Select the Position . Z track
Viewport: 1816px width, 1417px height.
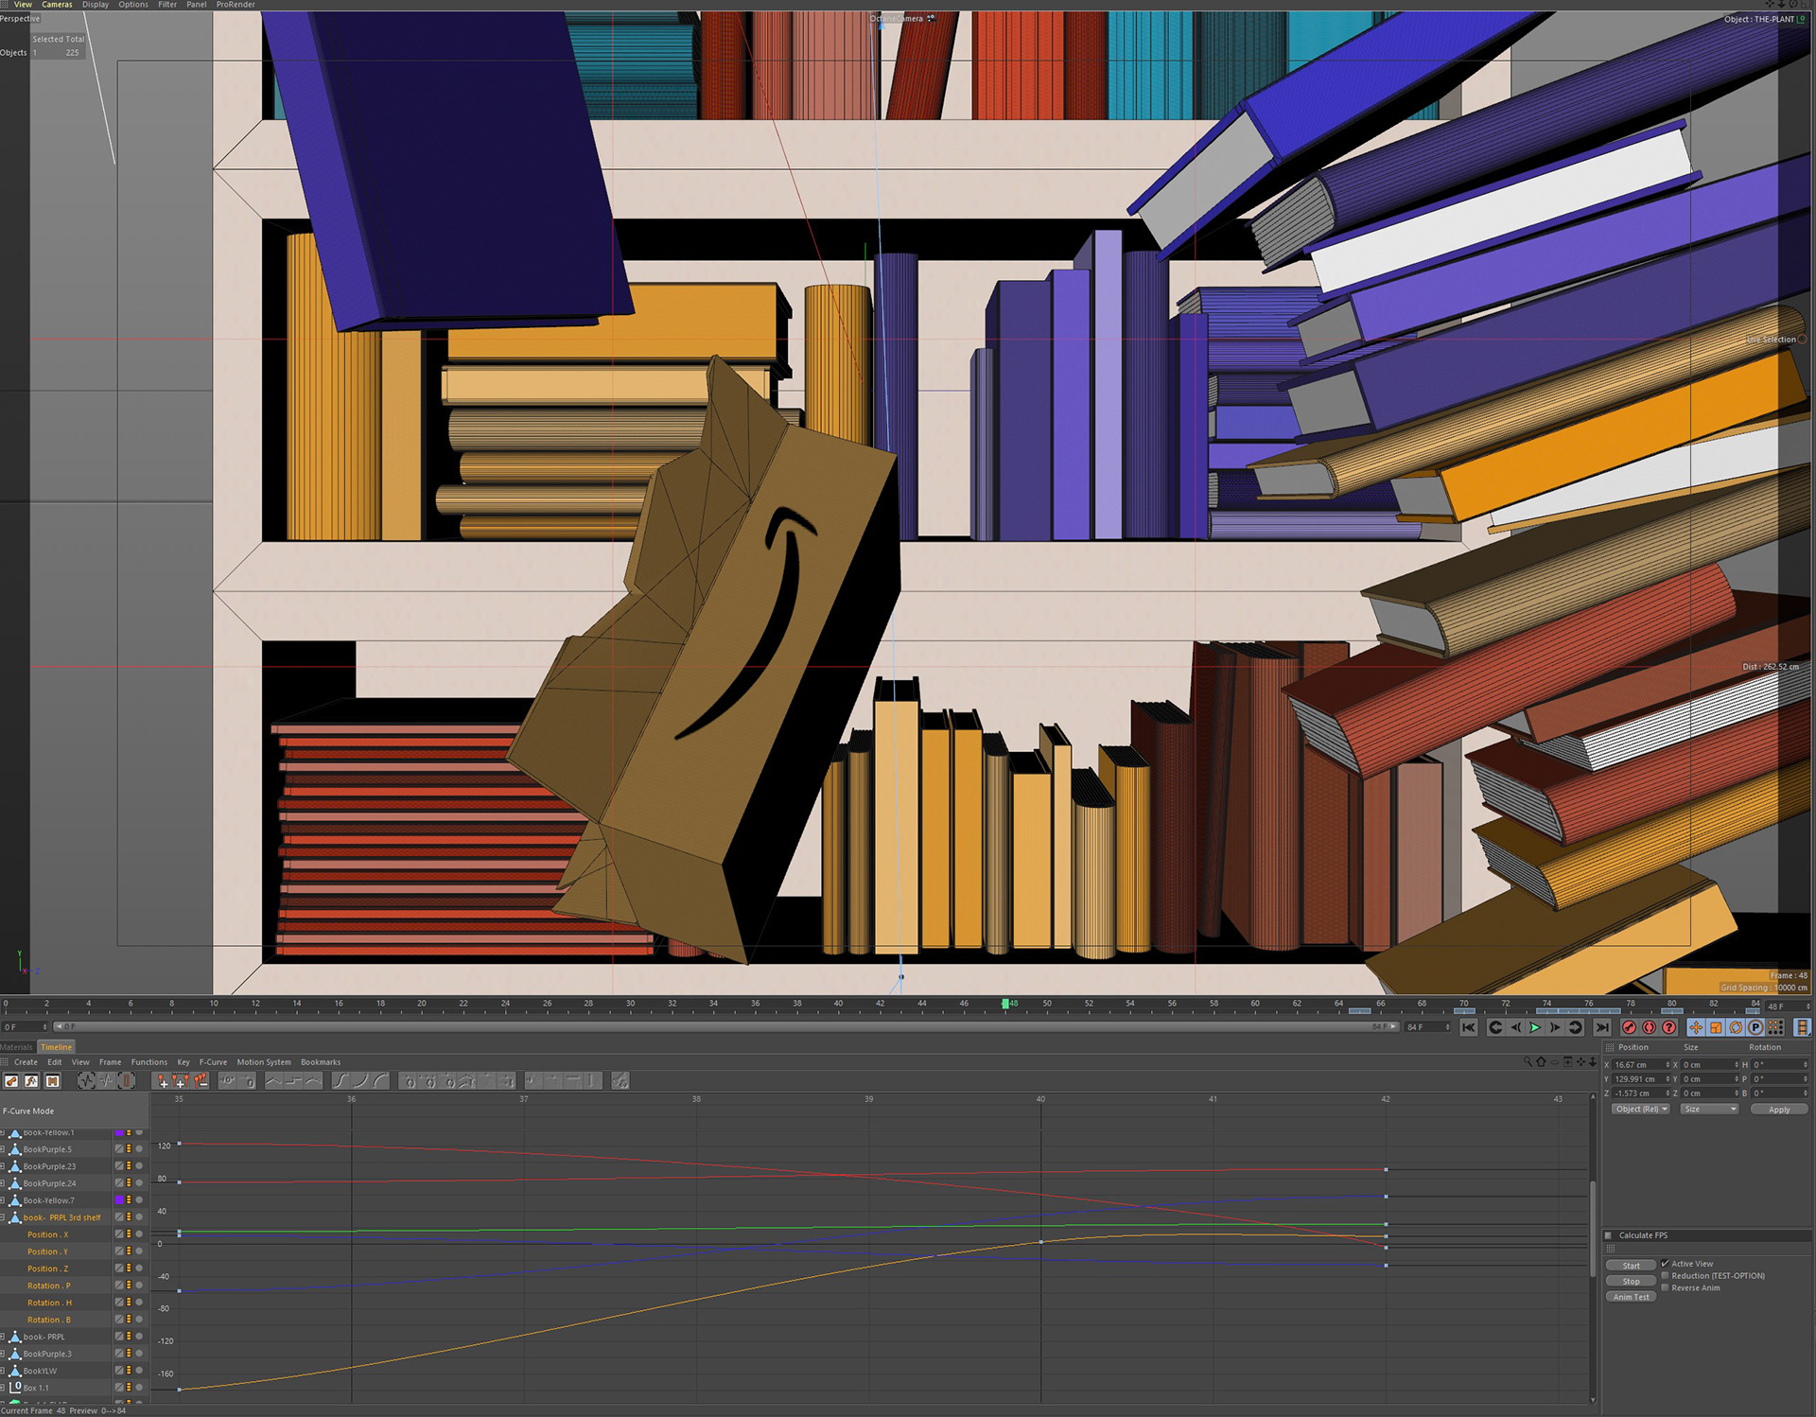(x=48, y=1269)
